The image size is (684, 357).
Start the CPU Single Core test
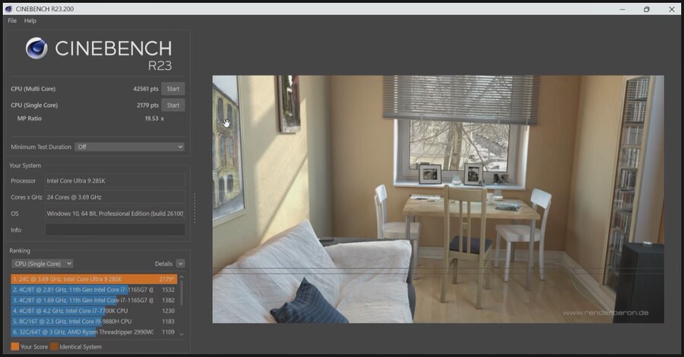173,106
